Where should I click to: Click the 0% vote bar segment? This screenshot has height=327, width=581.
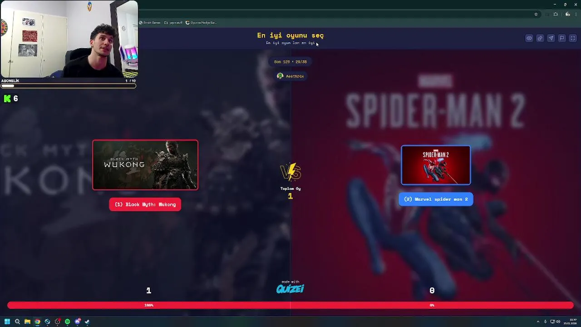tap(432, 305)
